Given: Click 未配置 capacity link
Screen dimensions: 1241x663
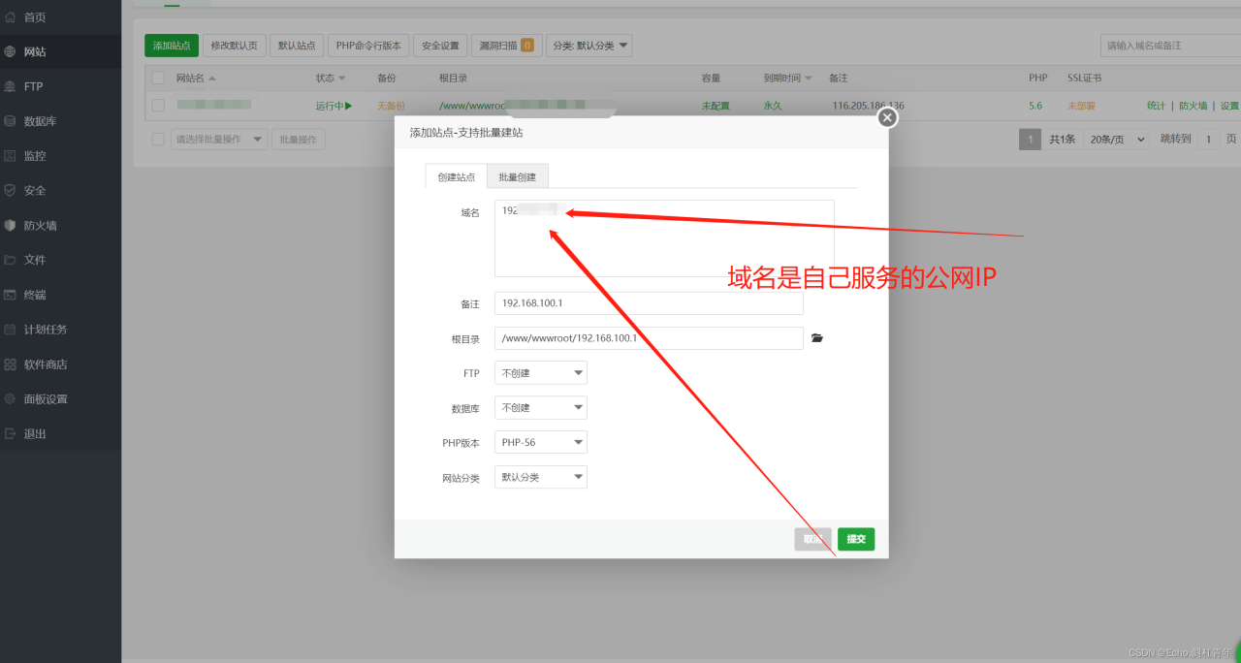Looking at the screenshot, I should point(716,106).
